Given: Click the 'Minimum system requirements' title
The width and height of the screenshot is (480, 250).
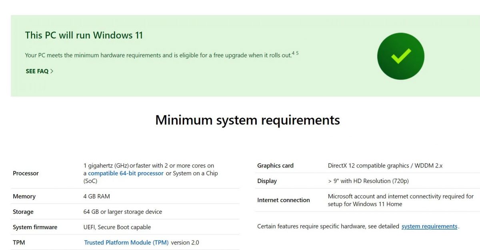Looking at the screenshot, I should (247, 120).
